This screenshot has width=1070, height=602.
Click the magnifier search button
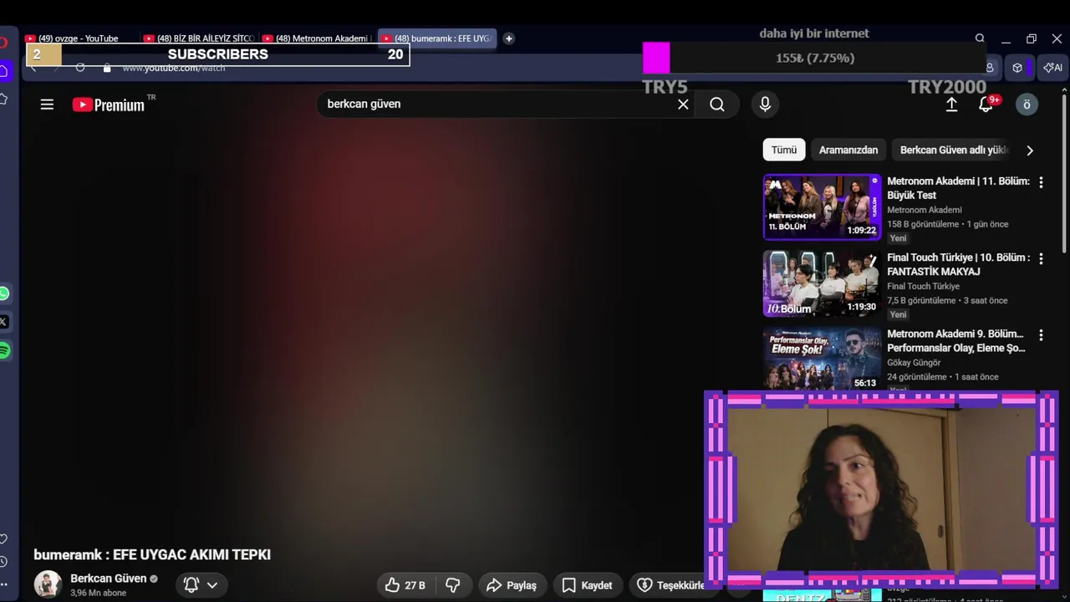coord(717,105)
